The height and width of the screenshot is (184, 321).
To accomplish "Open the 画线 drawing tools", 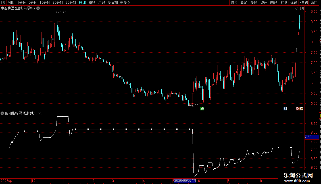I will click(x=274, y=3).
